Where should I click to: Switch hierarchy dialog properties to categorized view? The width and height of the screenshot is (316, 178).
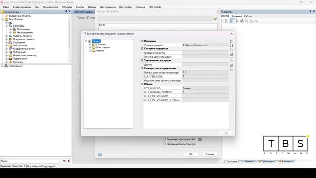coord(231,41)
